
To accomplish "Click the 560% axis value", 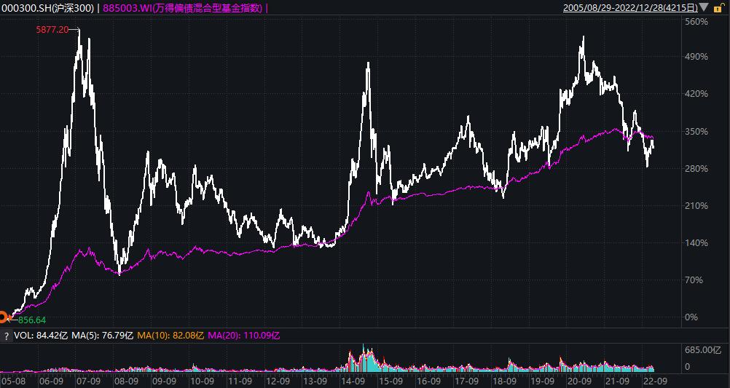I will pos(696,21).
